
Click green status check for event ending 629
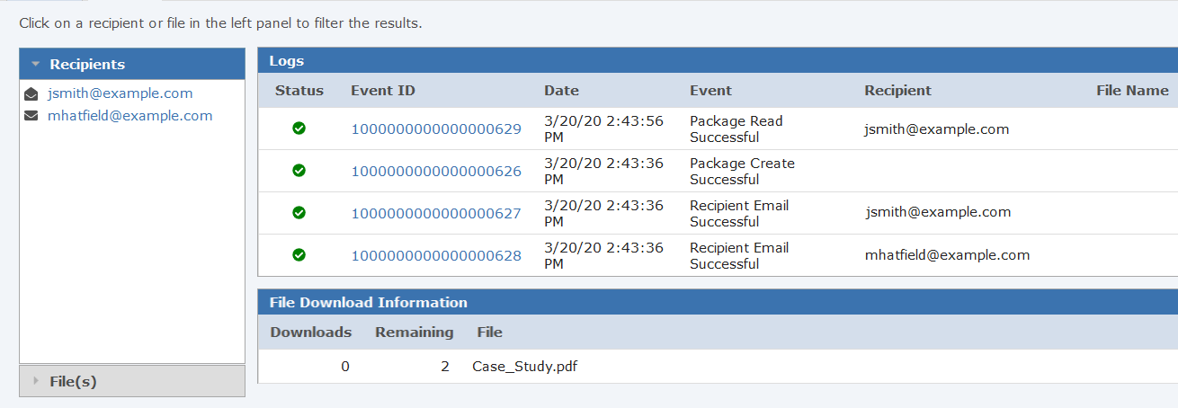pos(299,129)
